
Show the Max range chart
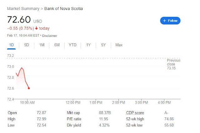tap(119, 45)
